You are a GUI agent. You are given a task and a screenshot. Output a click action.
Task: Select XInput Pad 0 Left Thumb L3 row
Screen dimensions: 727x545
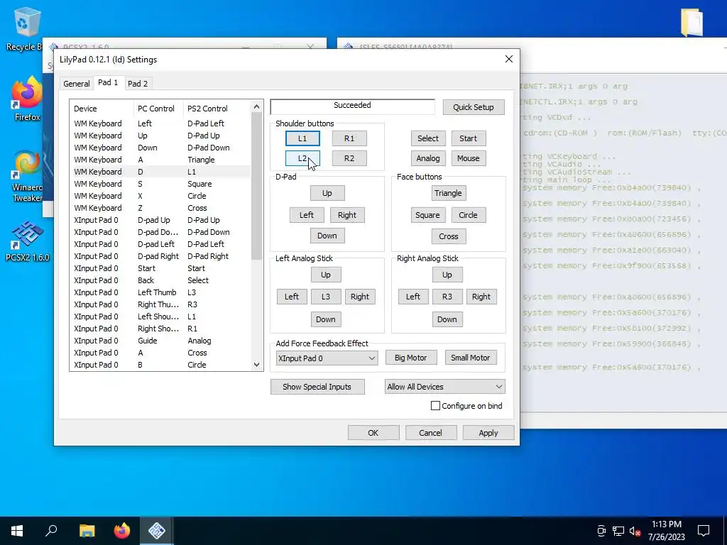(161, 292)
